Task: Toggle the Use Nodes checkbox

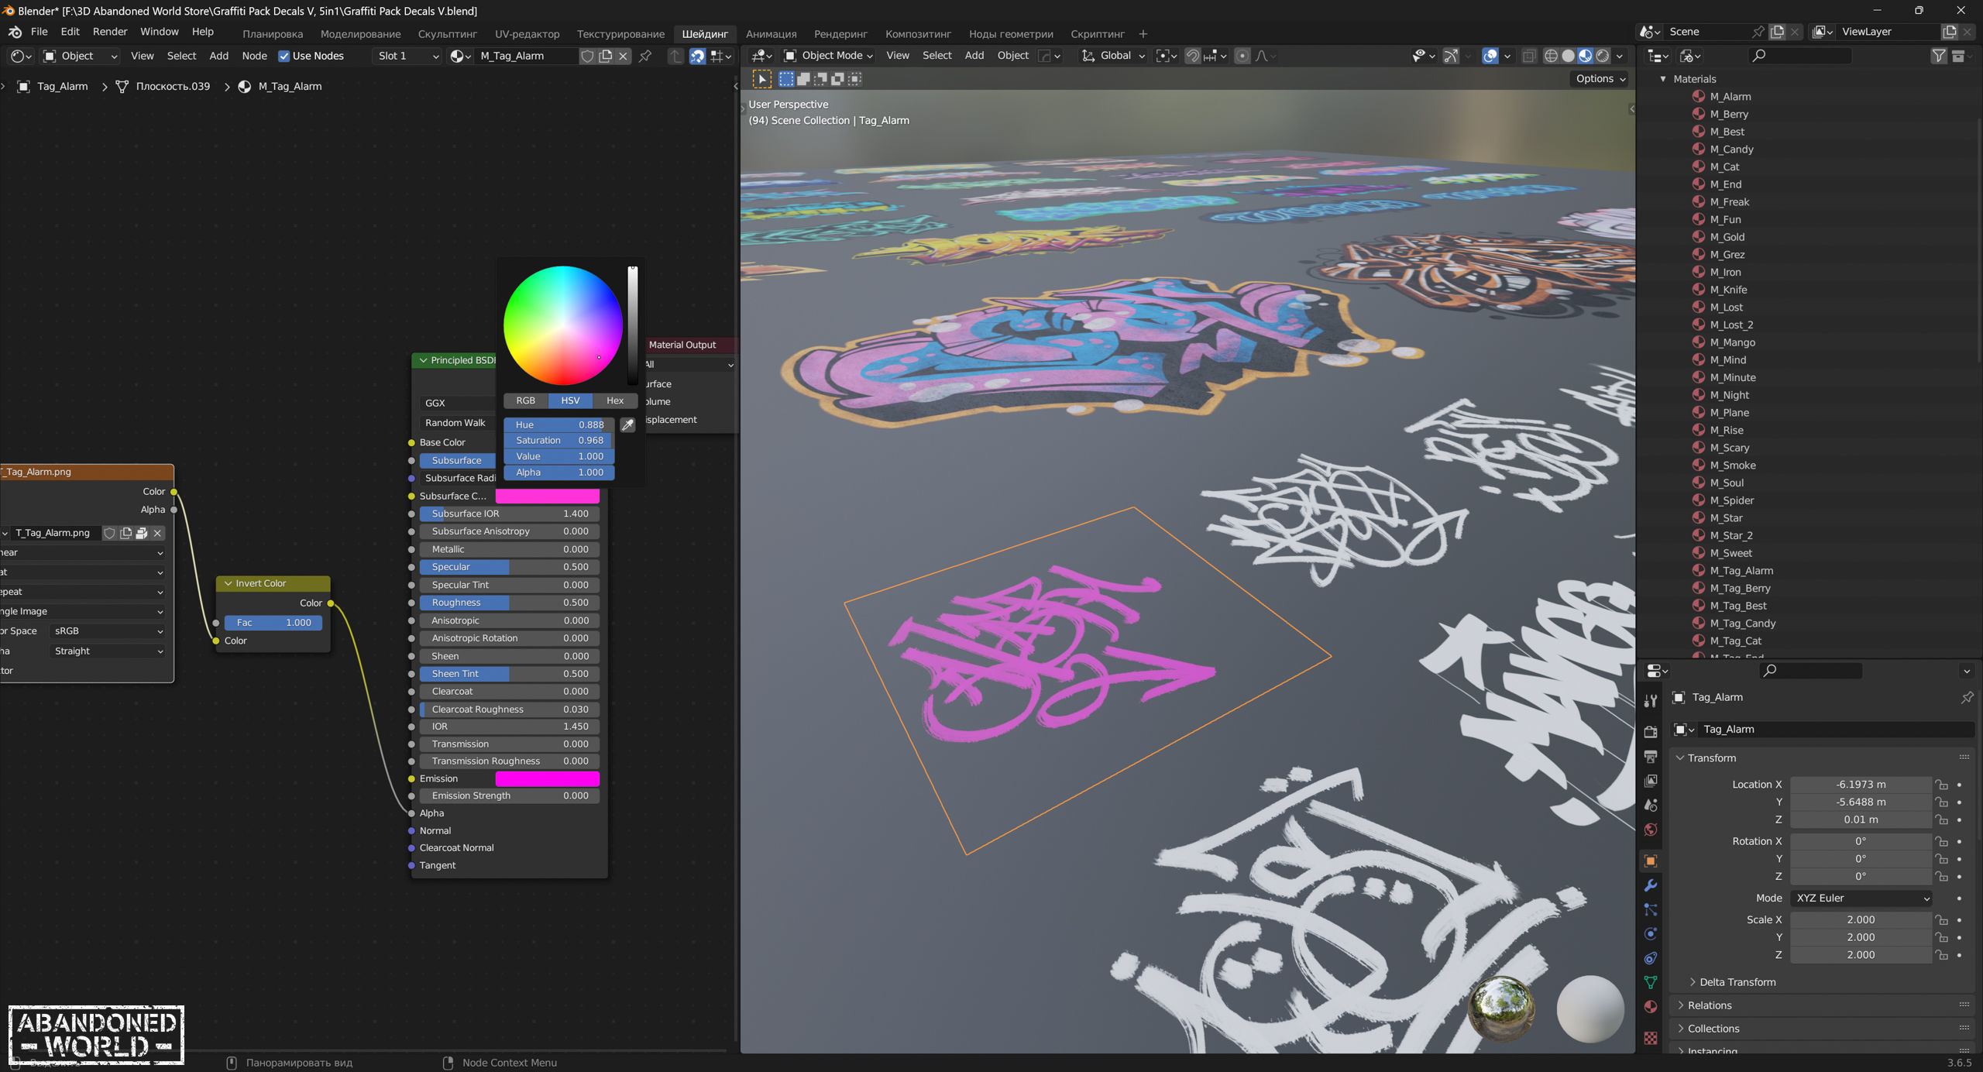Action: click(284, 56)
